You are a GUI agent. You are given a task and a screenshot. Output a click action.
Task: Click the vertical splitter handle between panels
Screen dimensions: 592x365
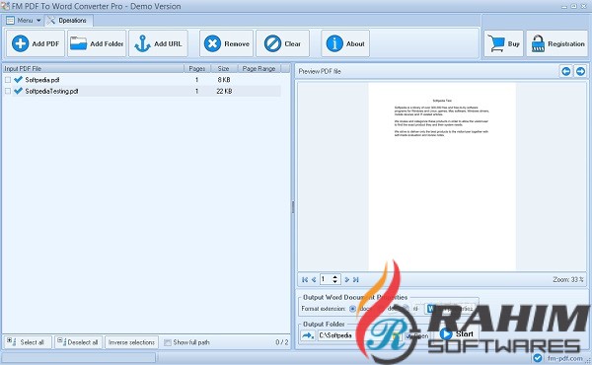tap(293, 207)
